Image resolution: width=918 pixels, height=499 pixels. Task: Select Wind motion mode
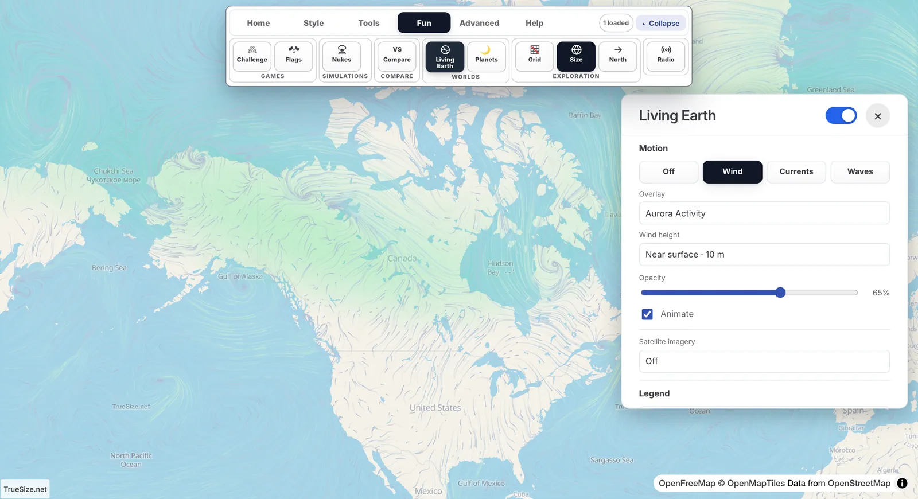(x=732, y=171)
